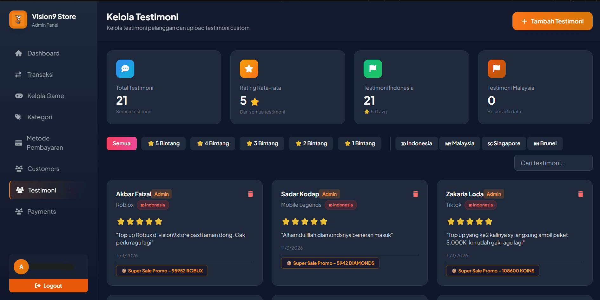The height and width of the screenshot is (300, 600).
Task: Click the Metode Pembayaran card icon
Action: (x=19, y=143)
